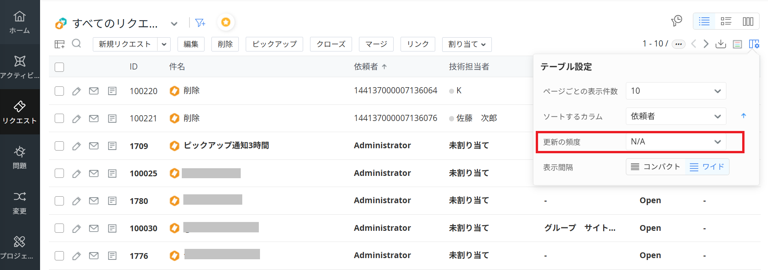
Task: Open notes icon for request 100221
Action: [x=112, y=118]
